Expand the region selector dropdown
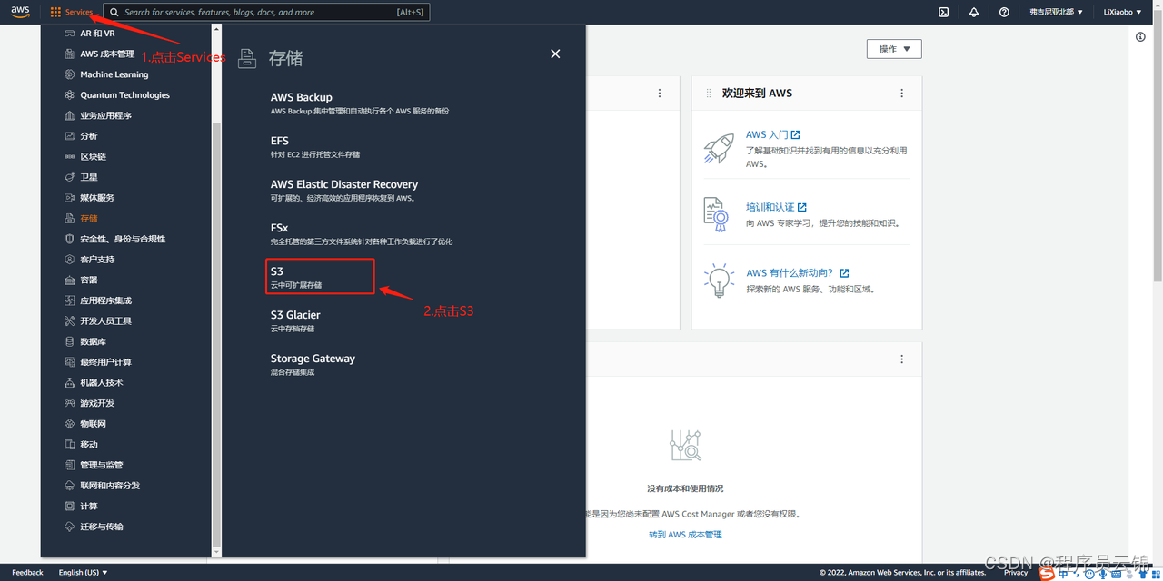 (1056, 12)
